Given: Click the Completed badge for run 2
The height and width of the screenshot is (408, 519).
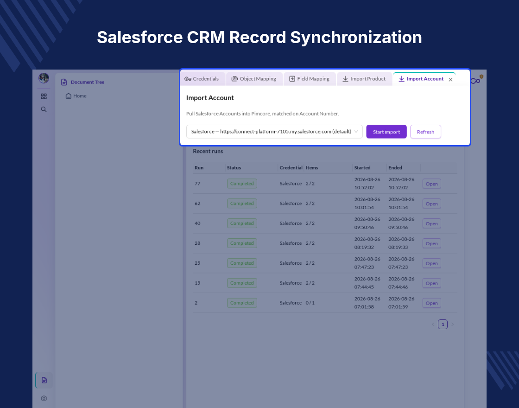Looking at the screenshot, I should point(242,303).
